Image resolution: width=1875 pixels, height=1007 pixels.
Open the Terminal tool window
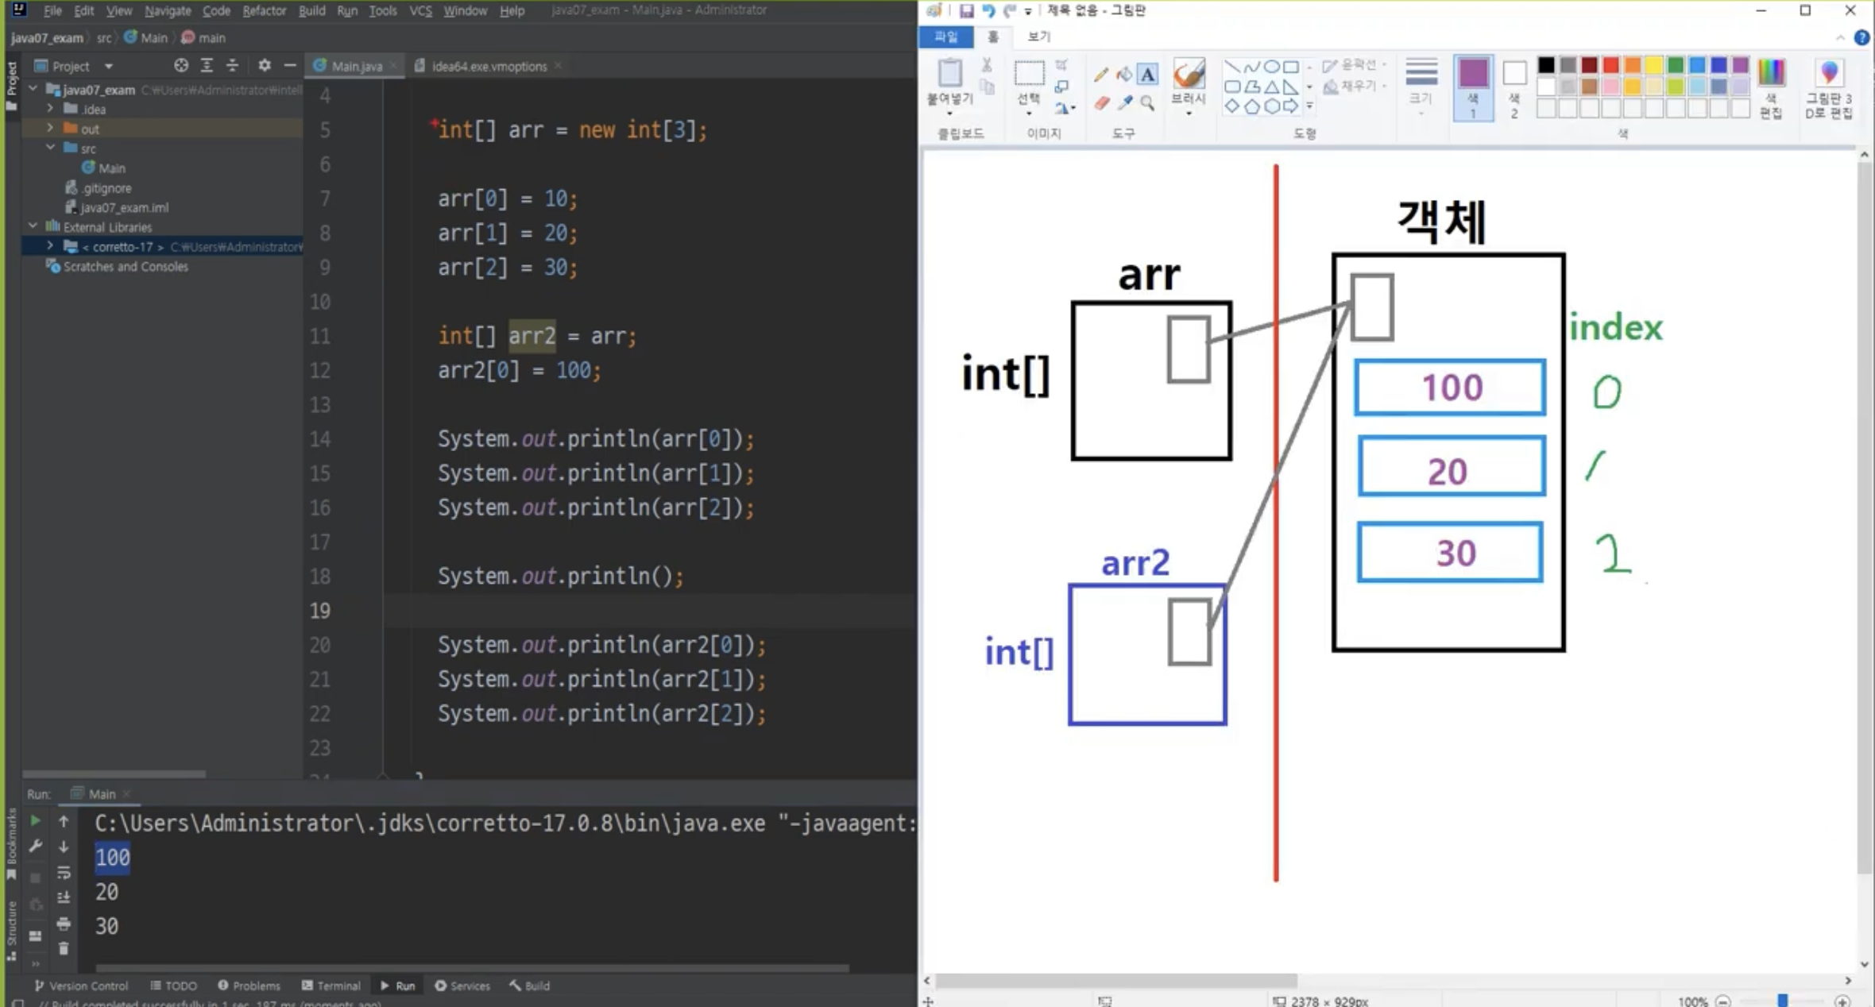tap(331, 986)
